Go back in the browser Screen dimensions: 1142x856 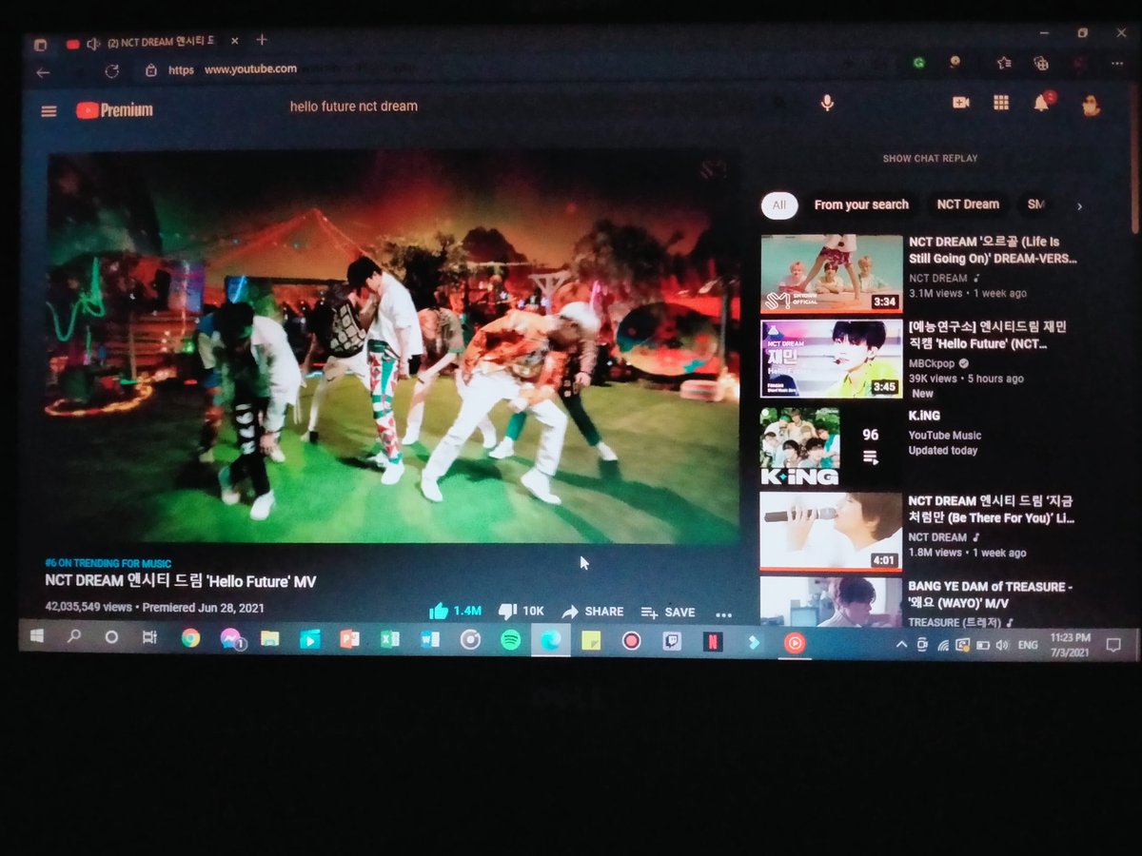42,71
